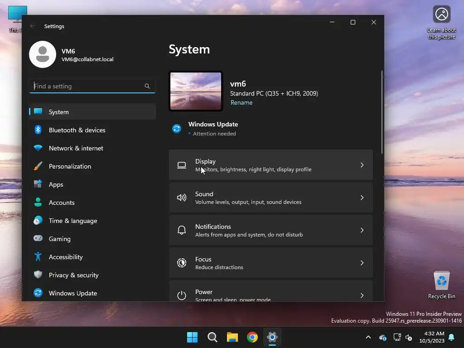Expand Power settings chevron
This screenshot has height=348, width=464.
(362, 295)
